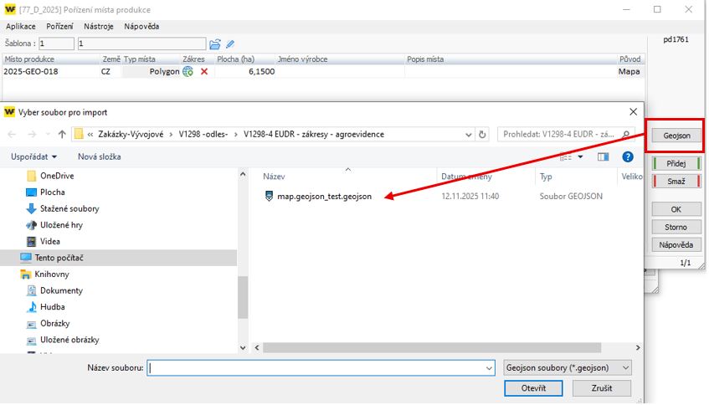Click the Nová složka button

pyautogui.click(x=99, y=156)
